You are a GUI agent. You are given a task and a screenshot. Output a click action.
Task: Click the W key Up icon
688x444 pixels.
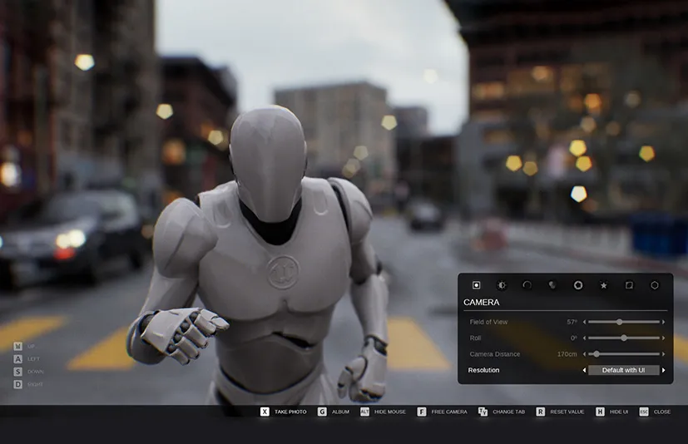(x=18, y=346)
